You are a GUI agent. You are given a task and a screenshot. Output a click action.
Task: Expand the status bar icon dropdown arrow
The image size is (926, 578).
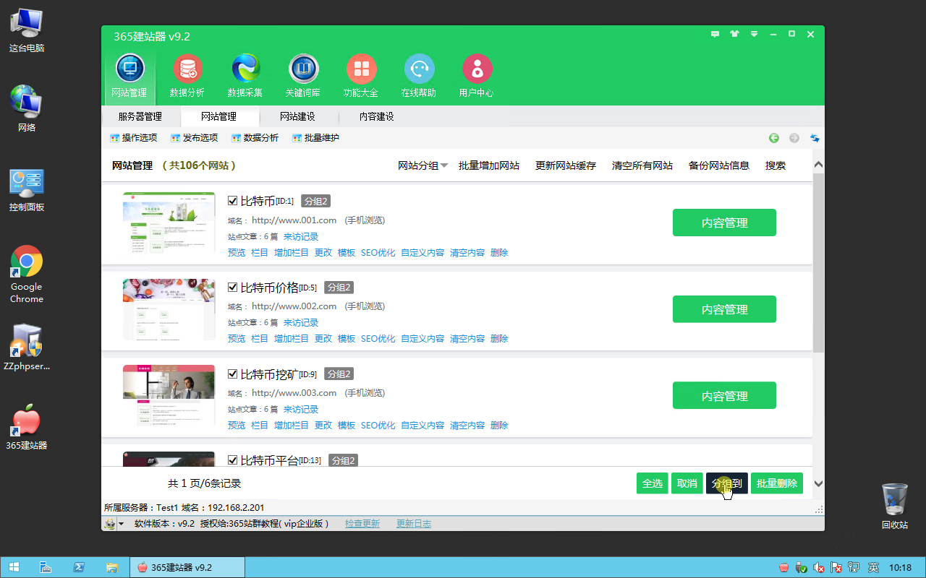pos(122,524)
